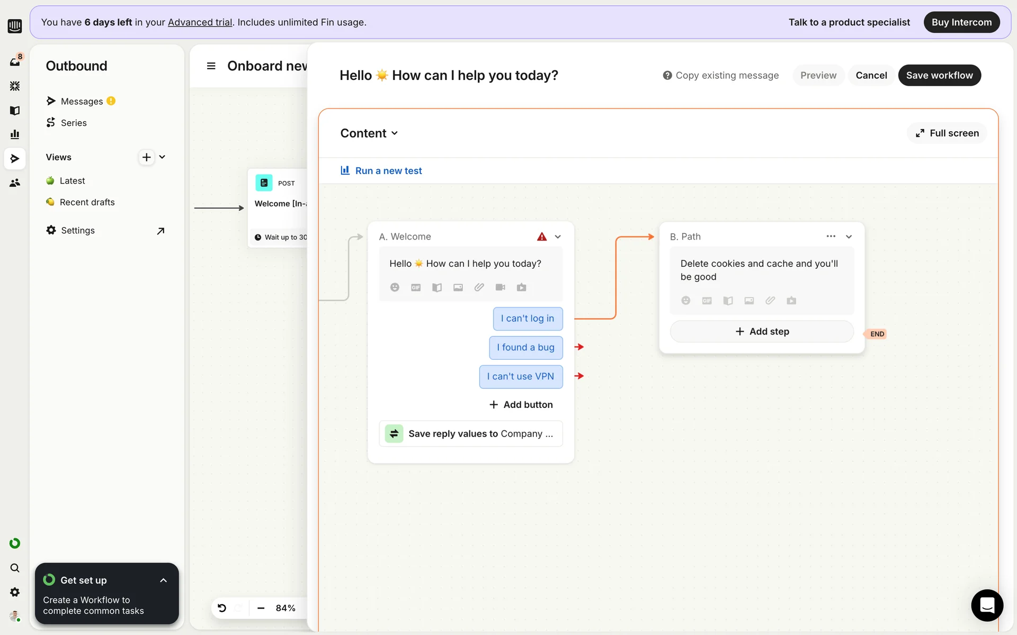Open Series in Outbound sidebar

coord(74,123)
